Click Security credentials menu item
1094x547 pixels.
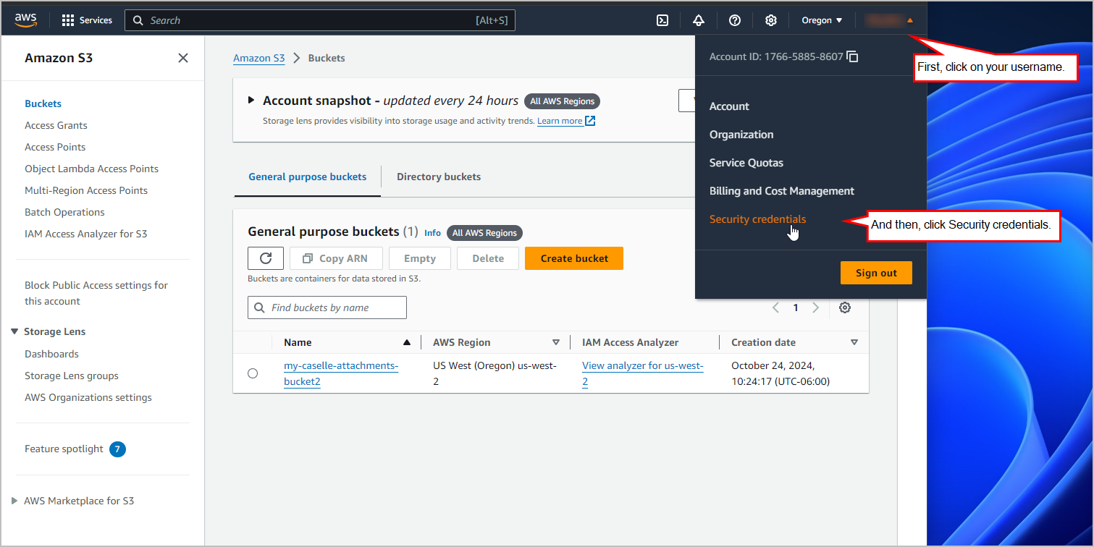pos(757,219)
